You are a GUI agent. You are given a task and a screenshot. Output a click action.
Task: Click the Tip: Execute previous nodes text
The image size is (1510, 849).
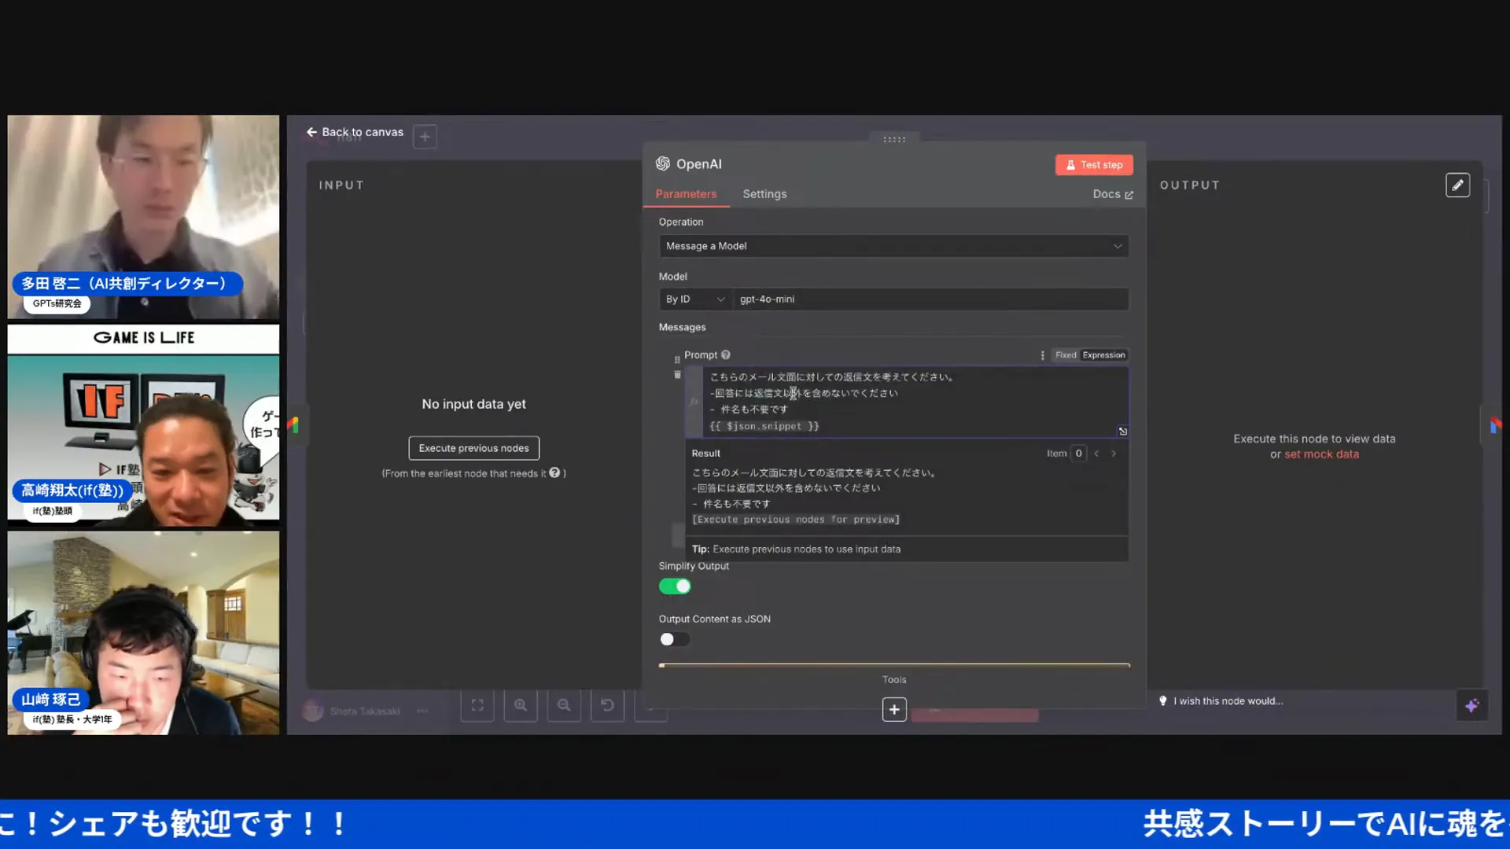796,549
